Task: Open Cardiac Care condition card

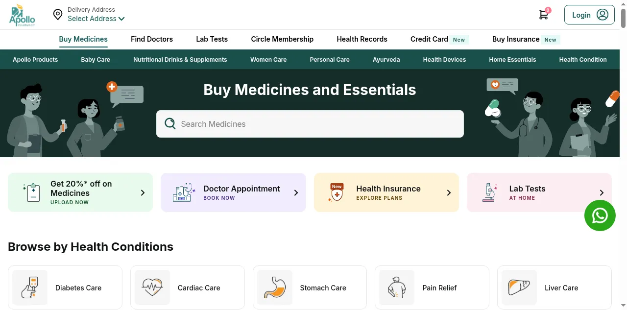Action: (x=188, y=287)
